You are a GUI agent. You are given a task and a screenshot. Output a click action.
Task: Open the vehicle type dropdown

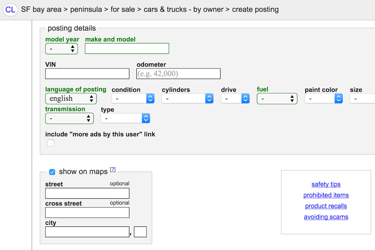pyautogui.click(x=125, y=118)
